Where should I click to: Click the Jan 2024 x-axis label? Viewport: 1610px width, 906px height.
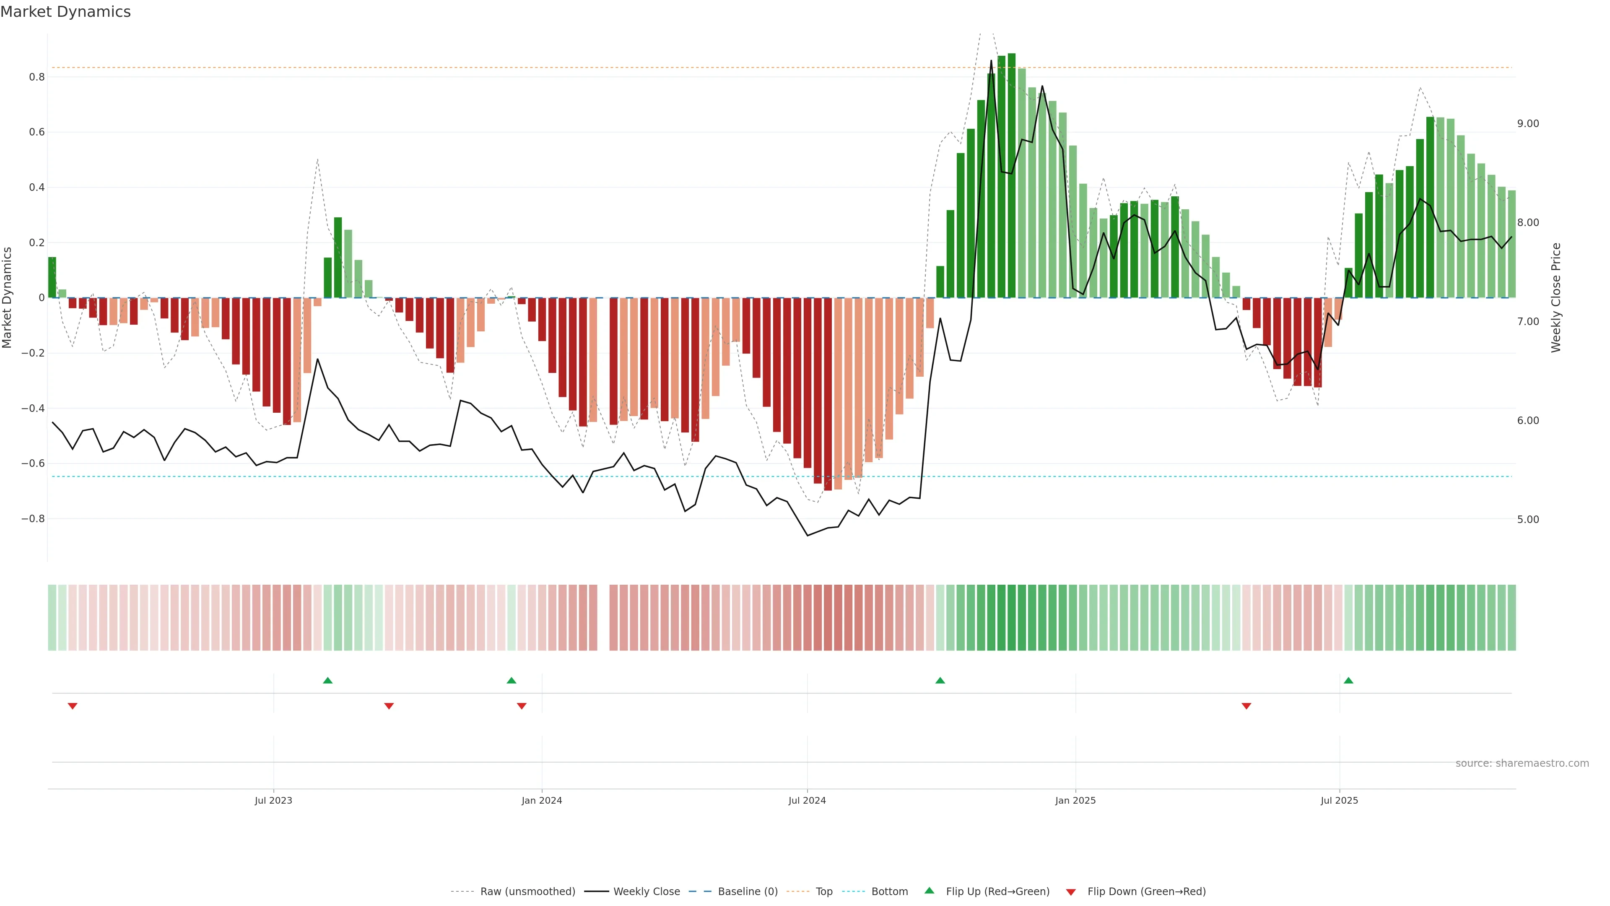[542, 800]
